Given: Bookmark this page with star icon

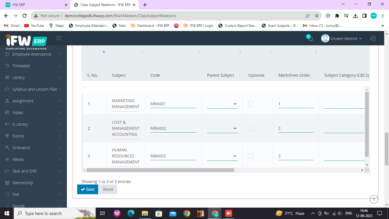Looking at the screenshot, I should tap(317, 16).
